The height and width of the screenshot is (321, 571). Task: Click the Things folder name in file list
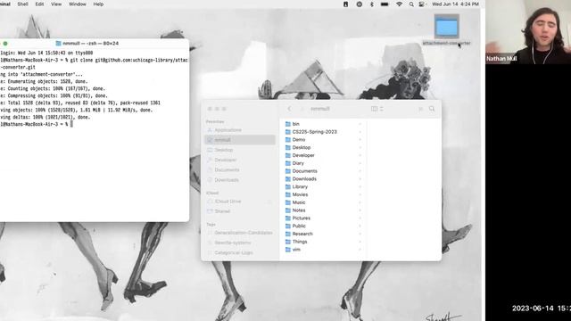click(300, 242)
